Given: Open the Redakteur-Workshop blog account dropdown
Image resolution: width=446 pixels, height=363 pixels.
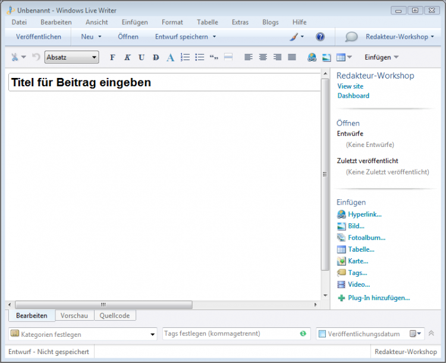Looking at the screenshot, I should 400,37.
